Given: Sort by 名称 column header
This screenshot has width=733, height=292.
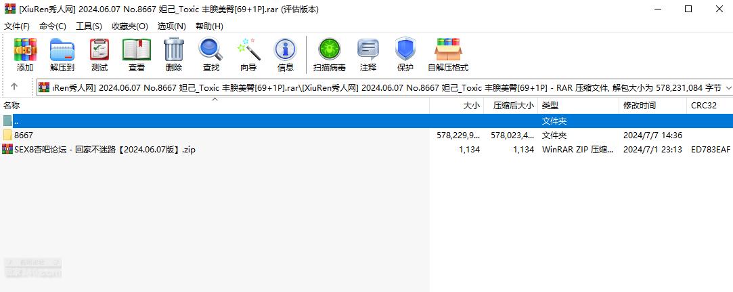Looking at the screenshot, I should [x=215, y=106].
